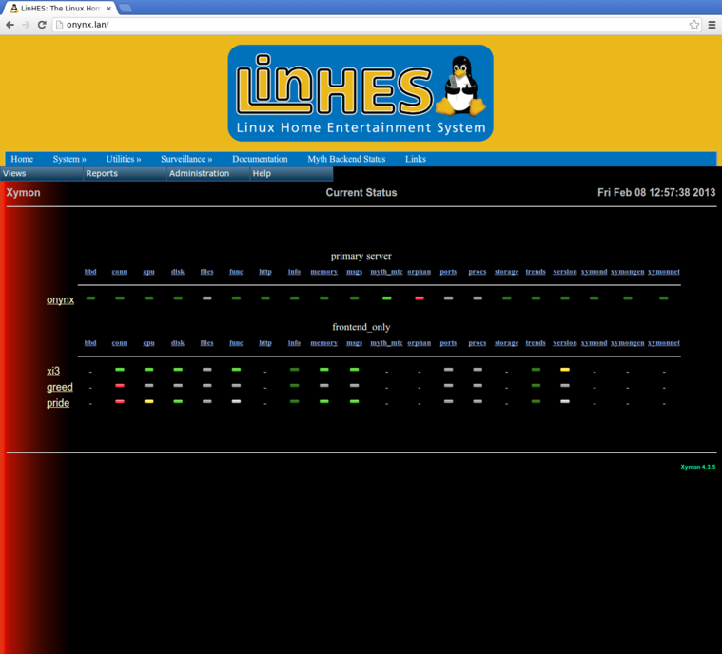This screenshot has width=722, height=654.
Task: Expand the System » menu
Action: coord(69,159)
